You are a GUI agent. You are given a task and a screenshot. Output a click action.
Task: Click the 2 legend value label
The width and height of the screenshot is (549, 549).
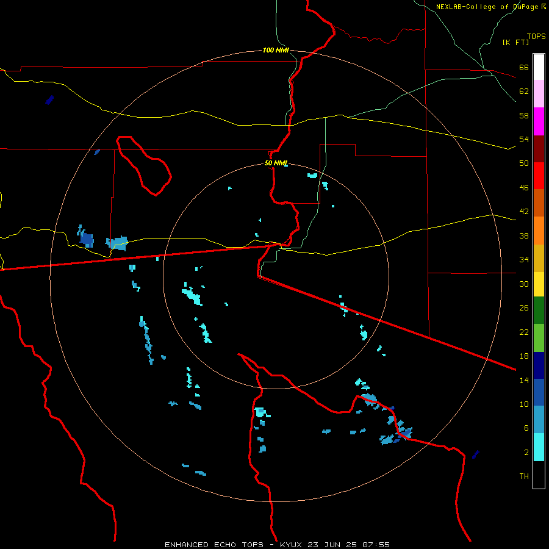tap(526, 452)
